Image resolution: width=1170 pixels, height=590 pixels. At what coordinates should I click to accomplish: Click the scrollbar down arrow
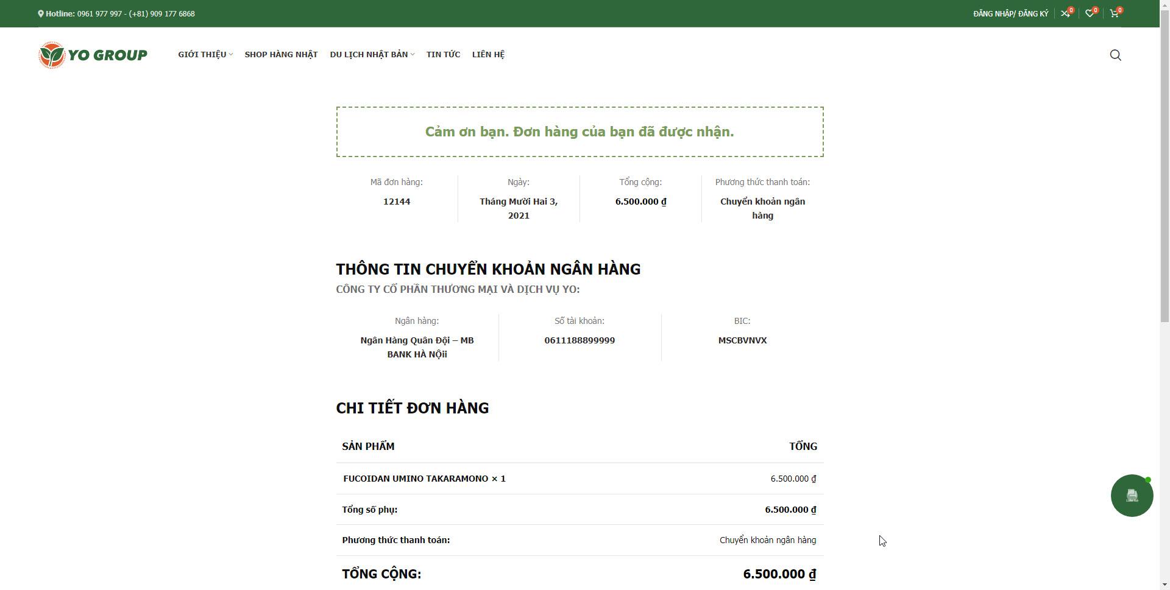point(1165,585)
